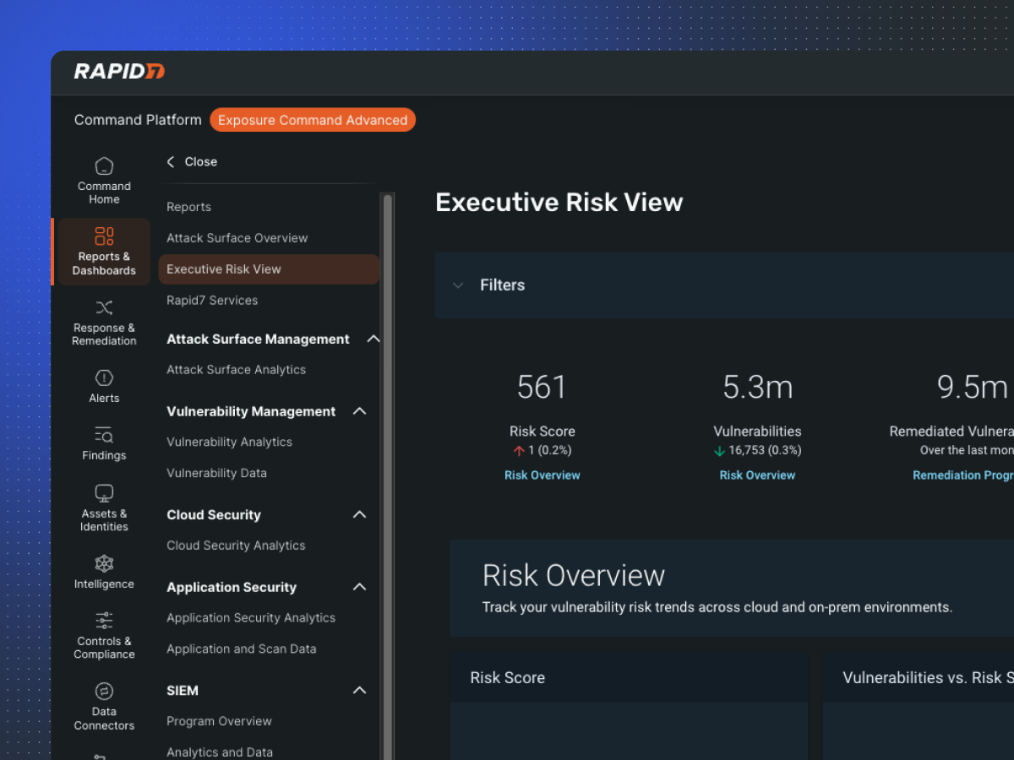The height and width of the screenshot is (760, 1014).
Task: Click the submenu vertical scrollbar
Action: 388,422
